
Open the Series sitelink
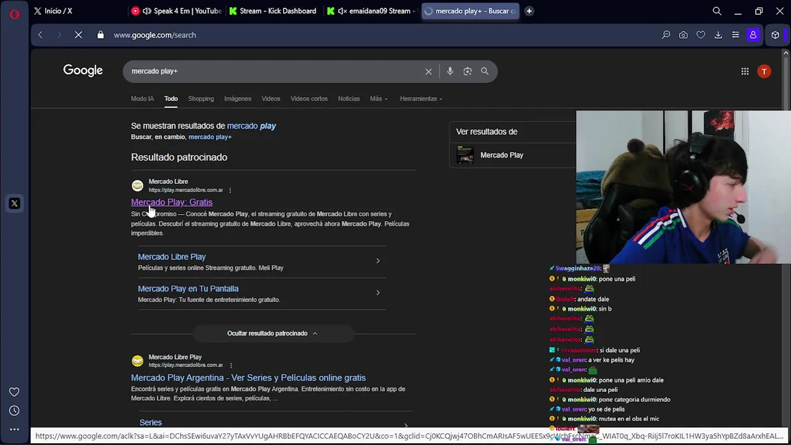[150, 423]
